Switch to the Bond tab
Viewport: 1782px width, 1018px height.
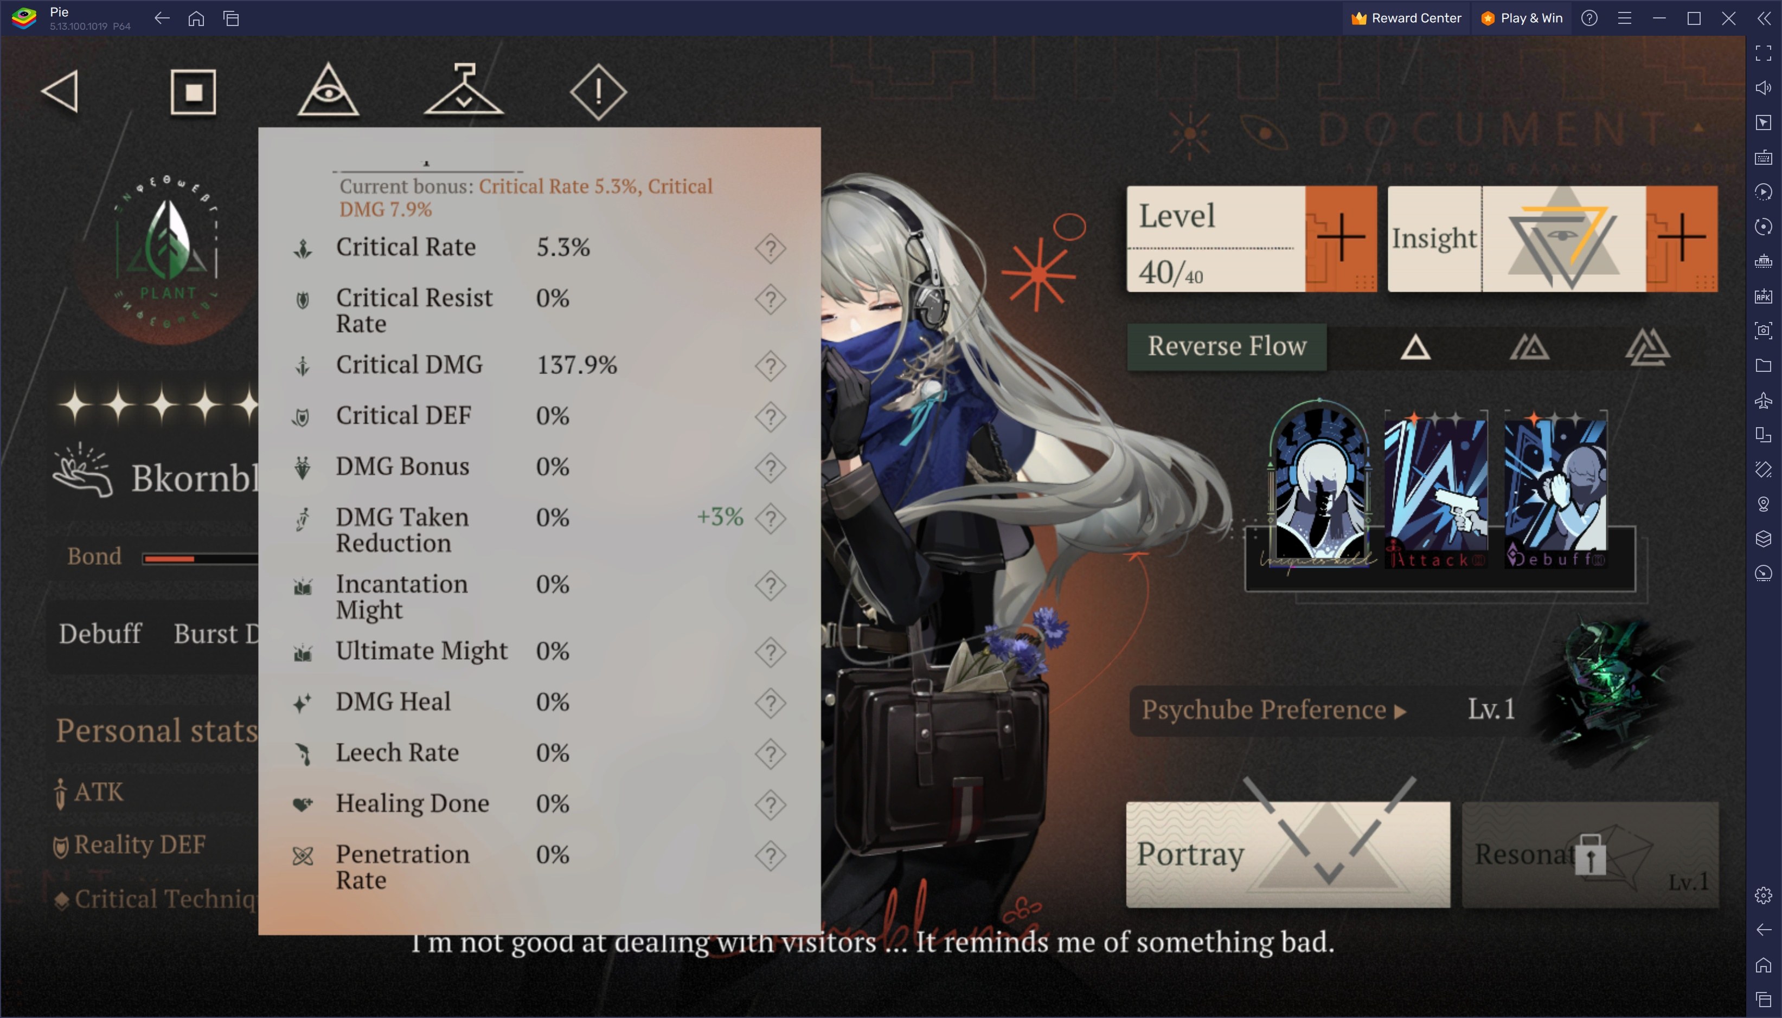[x=95, y=556]
